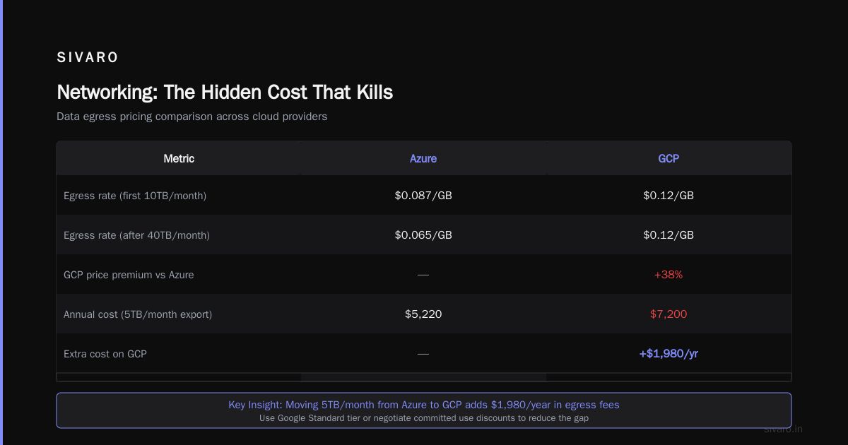Screen dimensions: 848x445
Task: Click the Key Insight headline text
Action: click(424, 405)
